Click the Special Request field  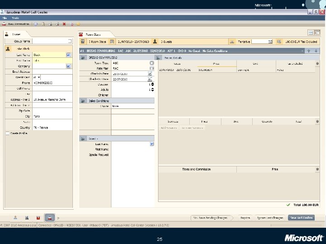tap(133, 155)
